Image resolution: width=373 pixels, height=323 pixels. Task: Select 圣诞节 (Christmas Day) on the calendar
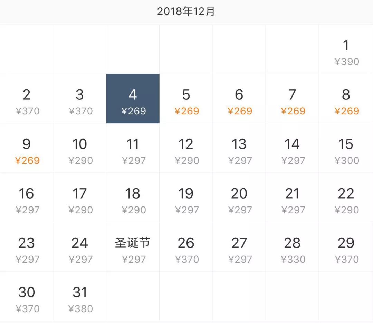(x=133, y=249)
